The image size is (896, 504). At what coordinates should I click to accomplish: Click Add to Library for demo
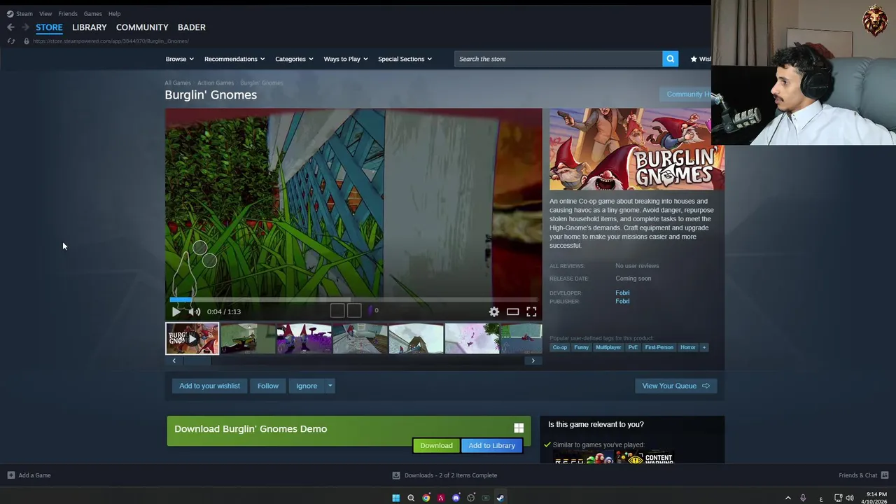point(491,445)
